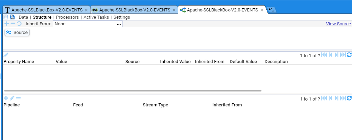Viewport: 352px width, 140px height.
Task: Click the Save As icon
Action: click(12, 17)
